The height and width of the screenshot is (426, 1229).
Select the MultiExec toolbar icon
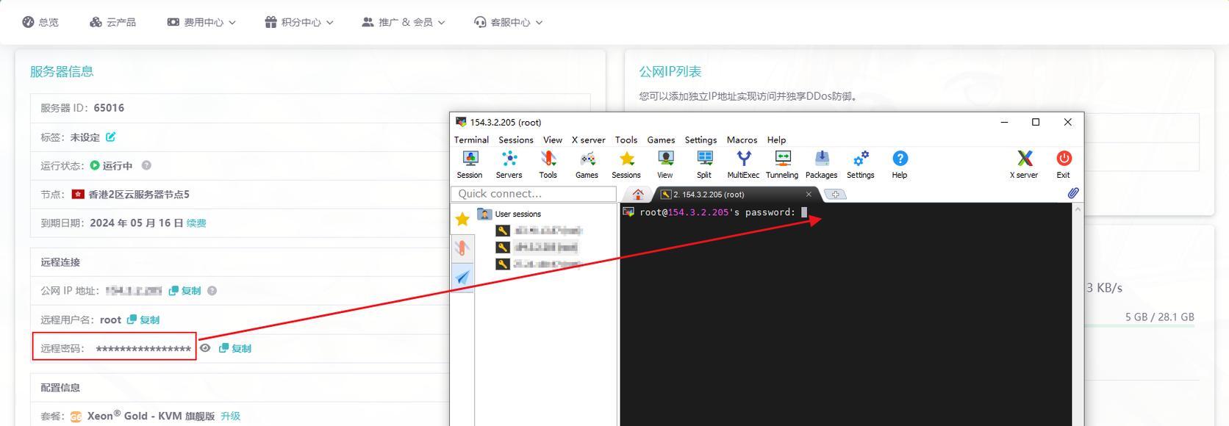click(743, 165)
